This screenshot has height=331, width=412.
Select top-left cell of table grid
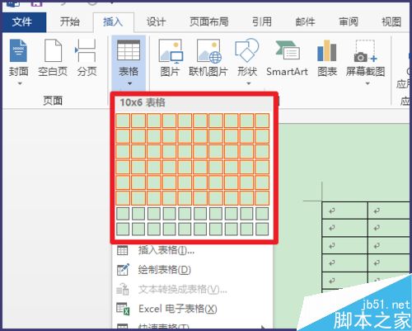pos(123,121)
